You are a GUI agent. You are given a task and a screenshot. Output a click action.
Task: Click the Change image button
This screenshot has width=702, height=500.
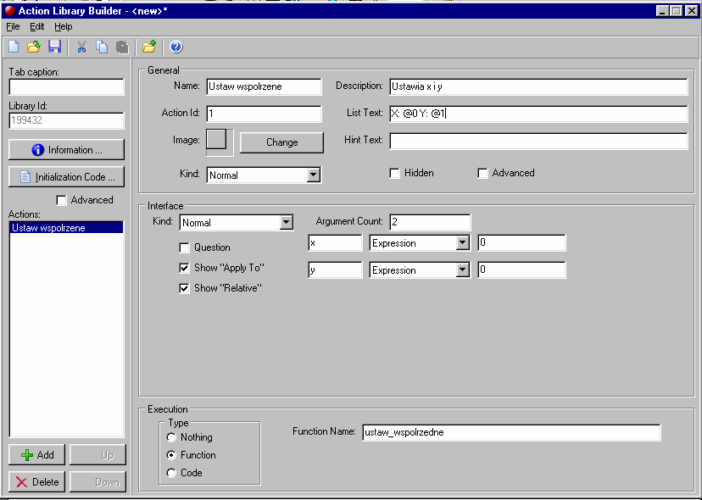[281, 142]
